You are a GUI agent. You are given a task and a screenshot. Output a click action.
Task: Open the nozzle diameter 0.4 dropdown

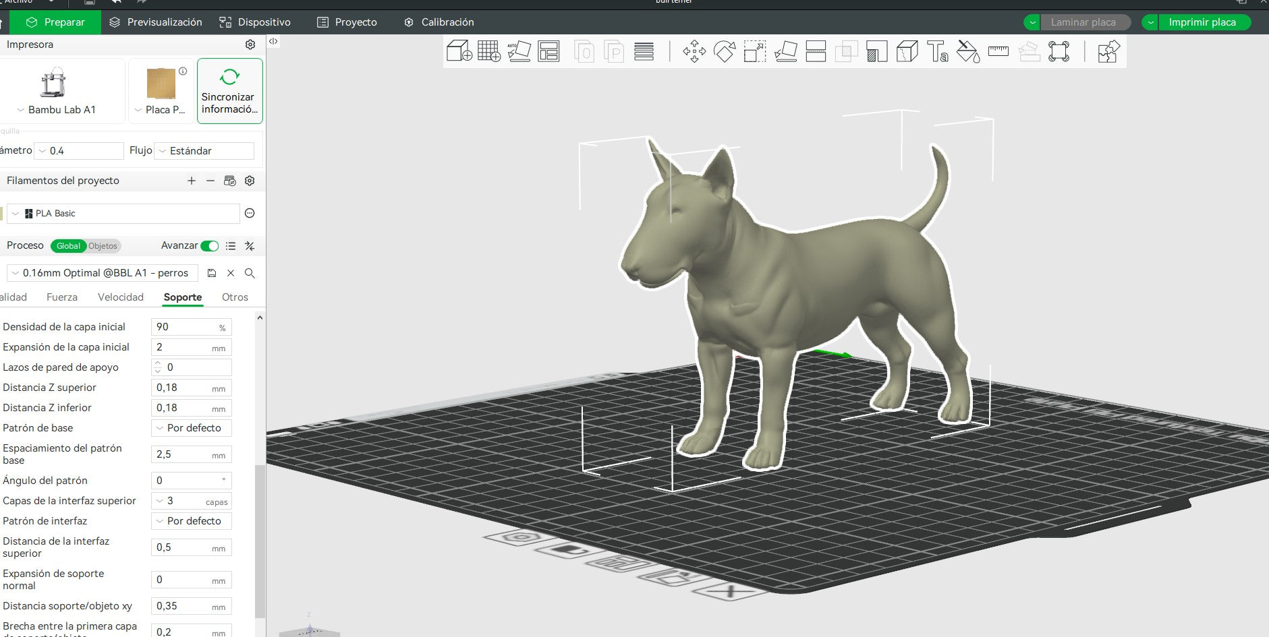(80, 151)
